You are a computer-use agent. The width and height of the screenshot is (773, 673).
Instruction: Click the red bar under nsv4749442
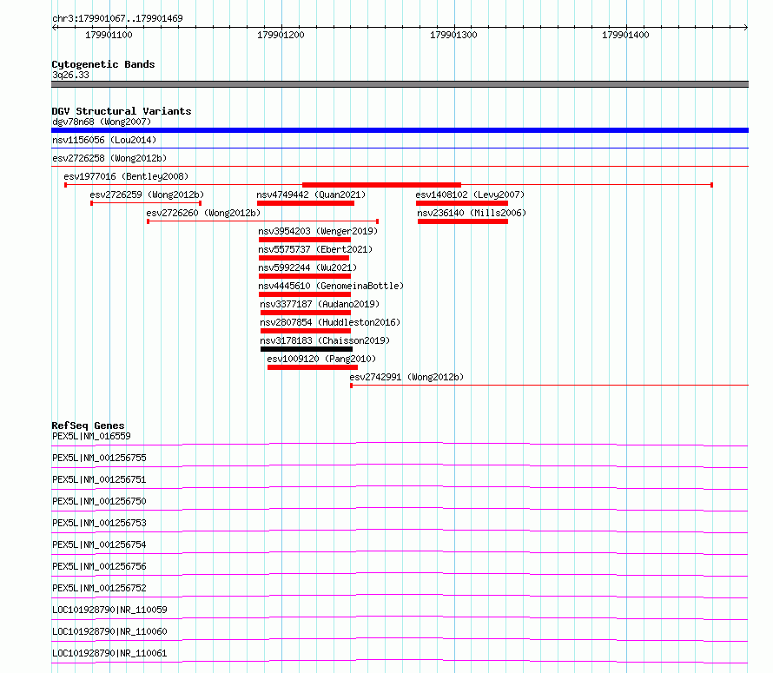(306, 203)
